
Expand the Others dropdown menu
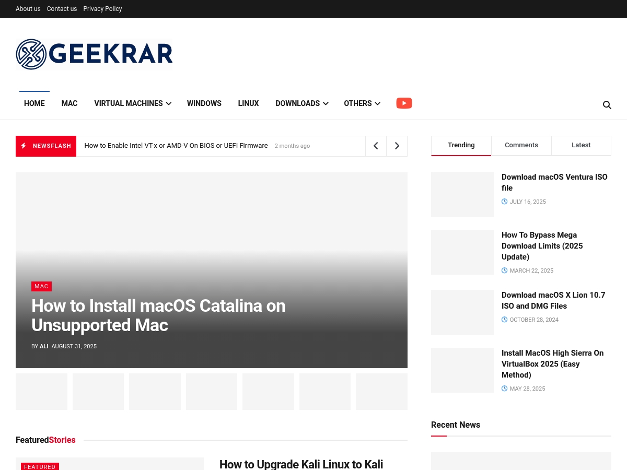(362, 103)
